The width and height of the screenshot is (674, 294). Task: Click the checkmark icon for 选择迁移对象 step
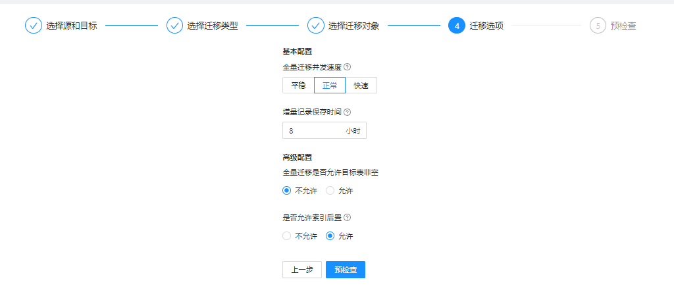[x=315, y=26]
